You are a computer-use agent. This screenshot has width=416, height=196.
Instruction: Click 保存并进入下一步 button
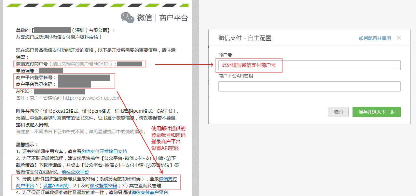click(376, 112)
